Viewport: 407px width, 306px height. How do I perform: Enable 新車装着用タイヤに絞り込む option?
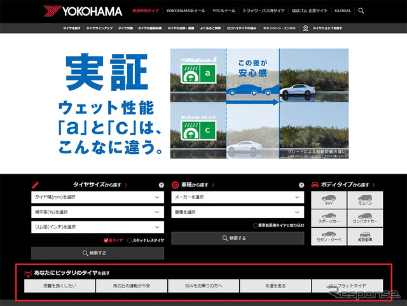click(279, 225)
